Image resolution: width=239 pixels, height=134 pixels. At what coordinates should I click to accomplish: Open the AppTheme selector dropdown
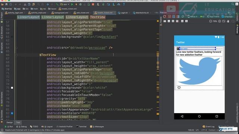click(213, 16)
